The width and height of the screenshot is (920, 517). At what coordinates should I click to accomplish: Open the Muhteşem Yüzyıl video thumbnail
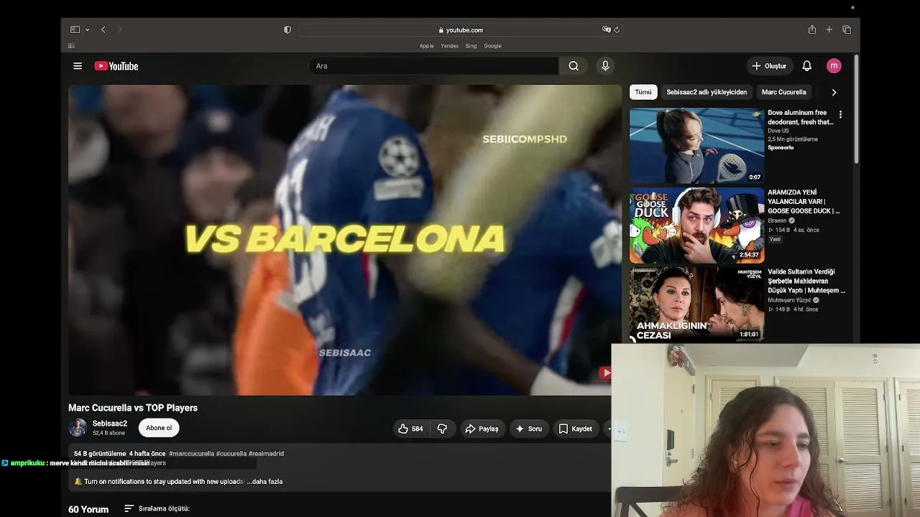tap(696, 304)
